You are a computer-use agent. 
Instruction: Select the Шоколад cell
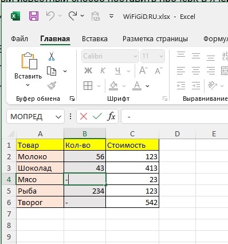point(40,168)
